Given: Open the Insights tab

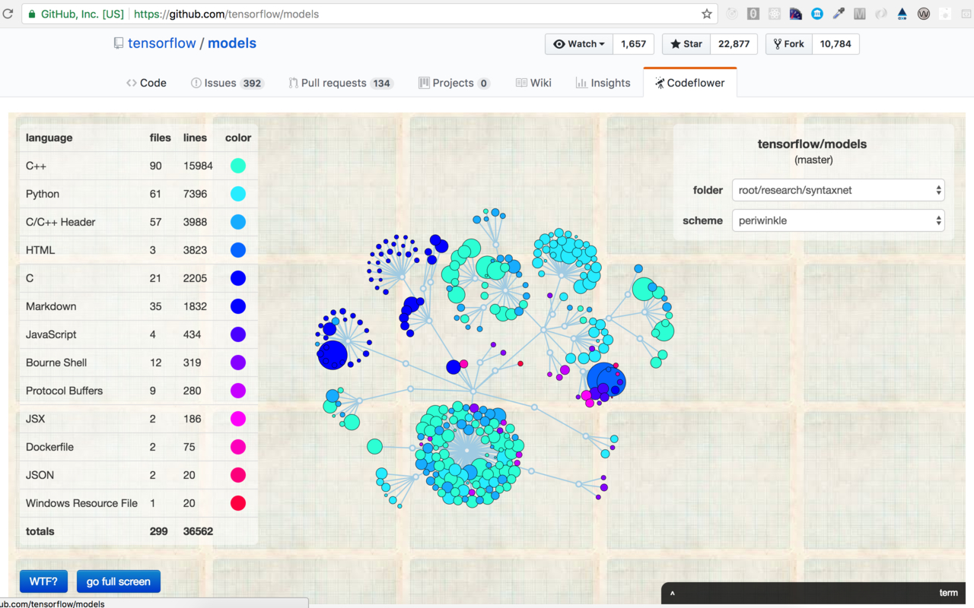Looking at the screenshot, I should coord(603,83).
